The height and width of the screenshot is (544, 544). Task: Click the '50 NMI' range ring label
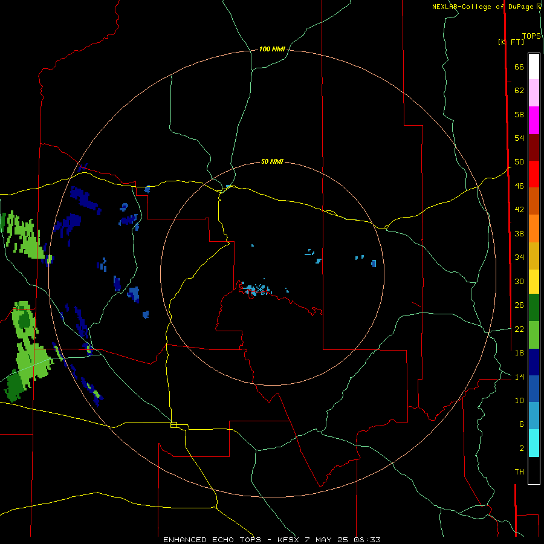tap(272, 161)
